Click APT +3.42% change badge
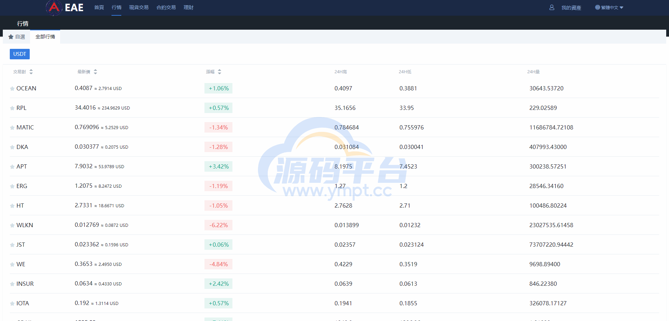 (x=218, y=166)
